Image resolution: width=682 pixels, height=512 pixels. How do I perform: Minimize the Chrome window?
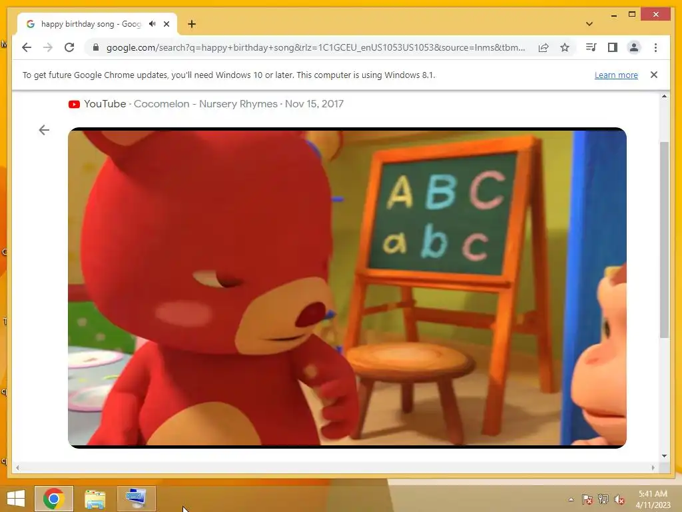[613, 15]
